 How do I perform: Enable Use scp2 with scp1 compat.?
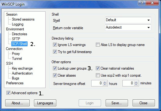[98, 75]
